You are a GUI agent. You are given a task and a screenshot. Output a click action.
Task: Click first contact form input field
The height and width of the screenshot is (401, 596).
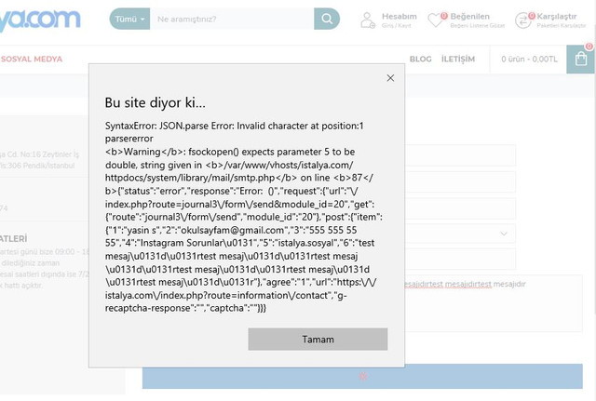(460, 155)
